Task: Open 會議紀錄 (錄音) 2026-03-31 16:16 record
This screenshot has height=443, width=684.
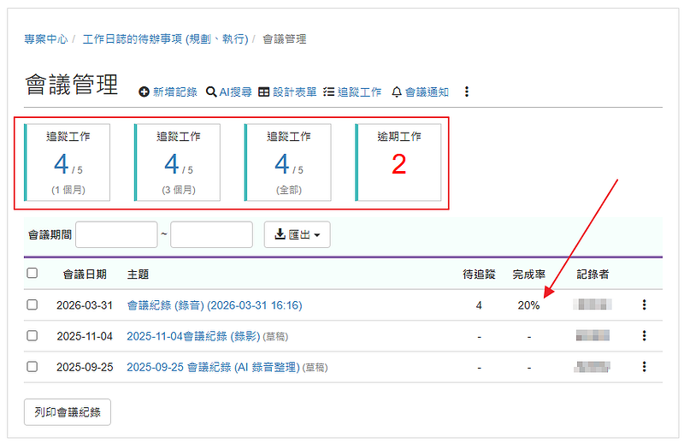Action: [214, 305]
